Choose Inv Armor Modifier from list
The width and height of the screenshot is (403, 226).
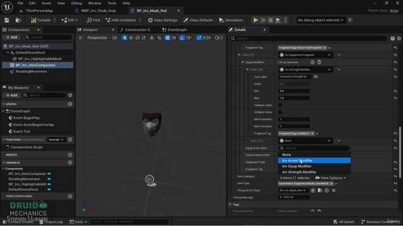tap(314, 161)
